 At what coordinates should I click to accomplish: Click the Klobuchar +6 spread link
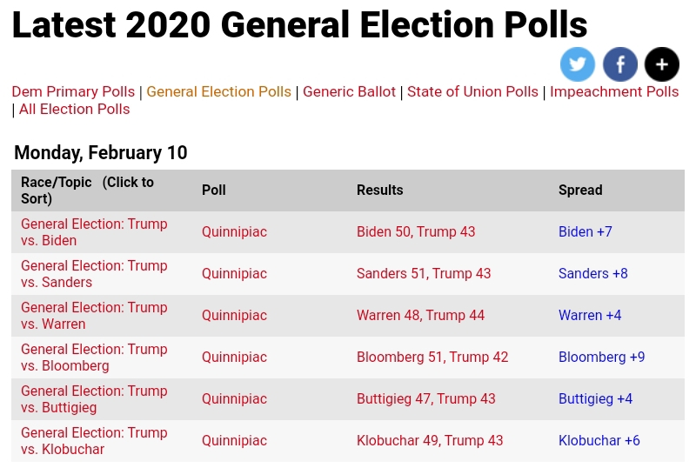599,440
